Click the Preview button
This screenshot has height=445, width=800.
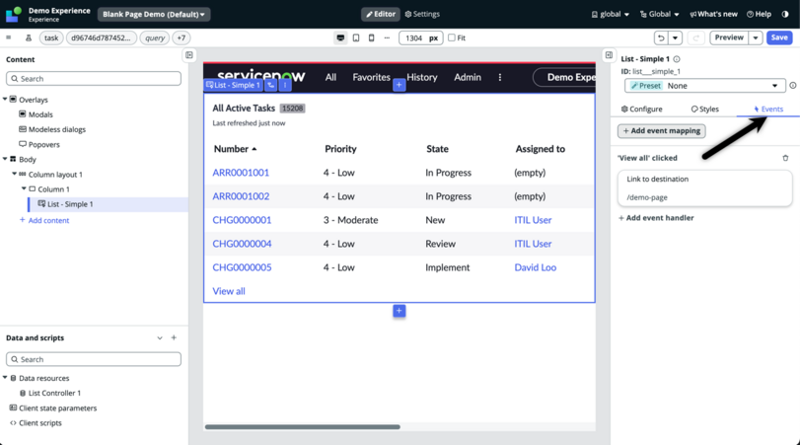coord(729,37)
